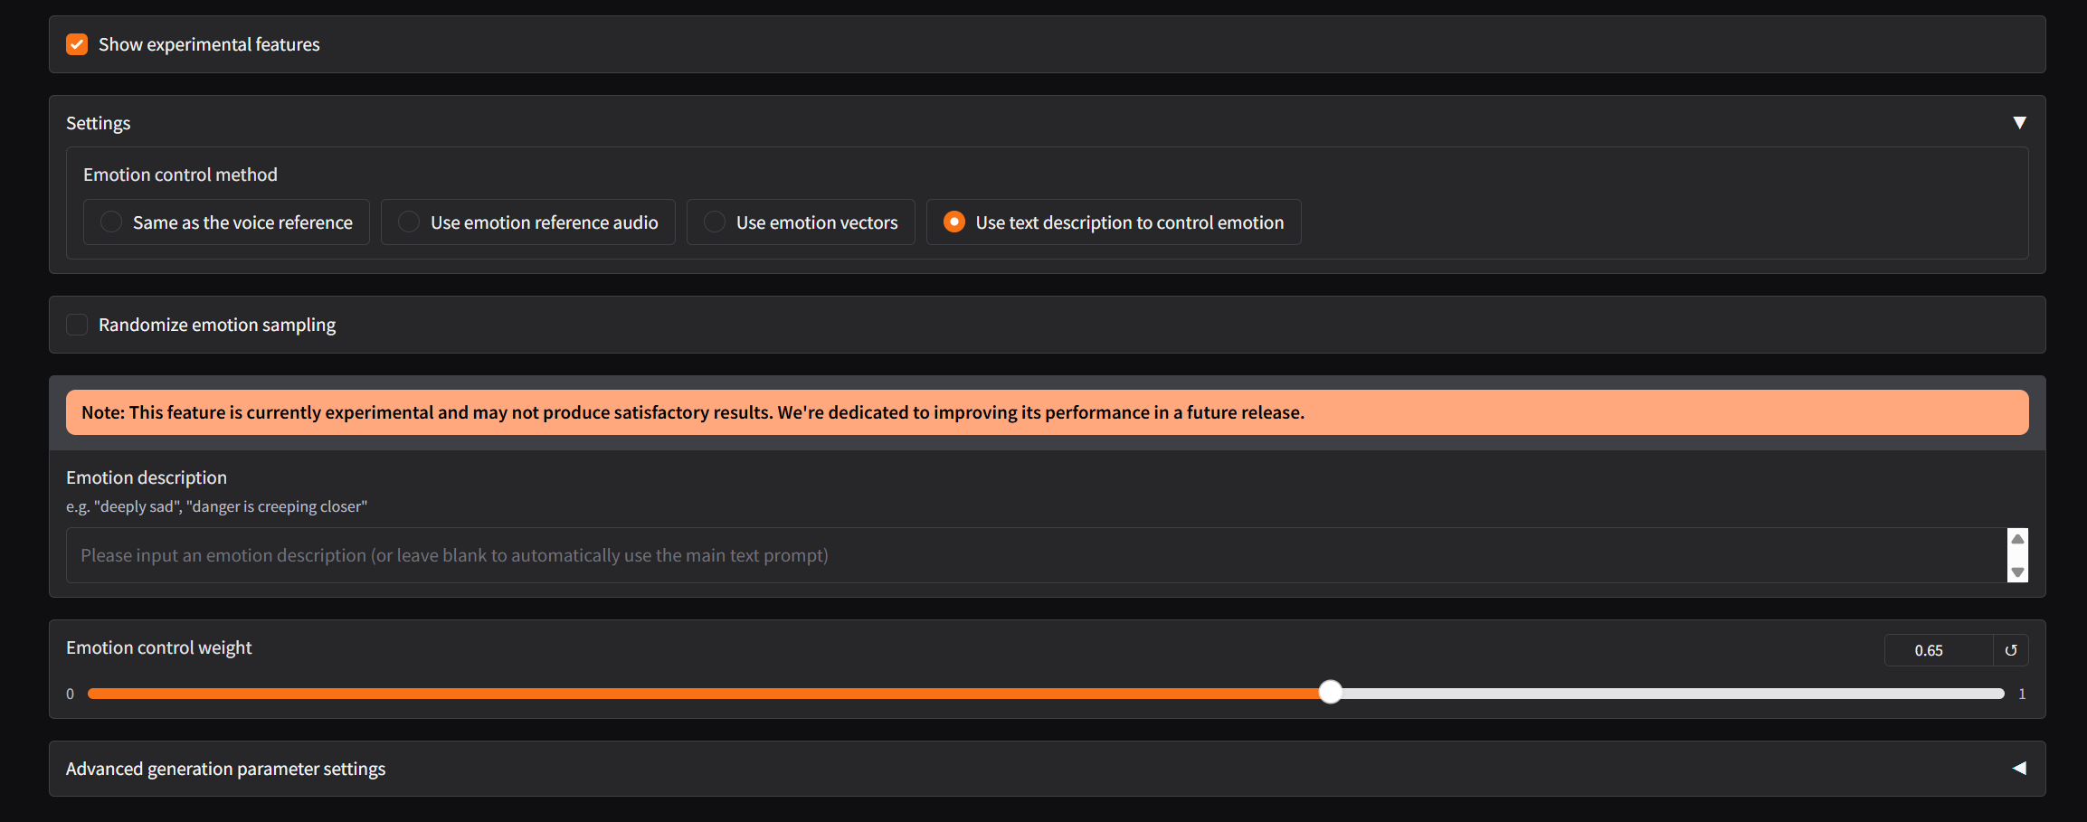This screenshot has width=2087, height=822.
Task: Click the Emotion control weight slider handle
Action: [1330, 693]
